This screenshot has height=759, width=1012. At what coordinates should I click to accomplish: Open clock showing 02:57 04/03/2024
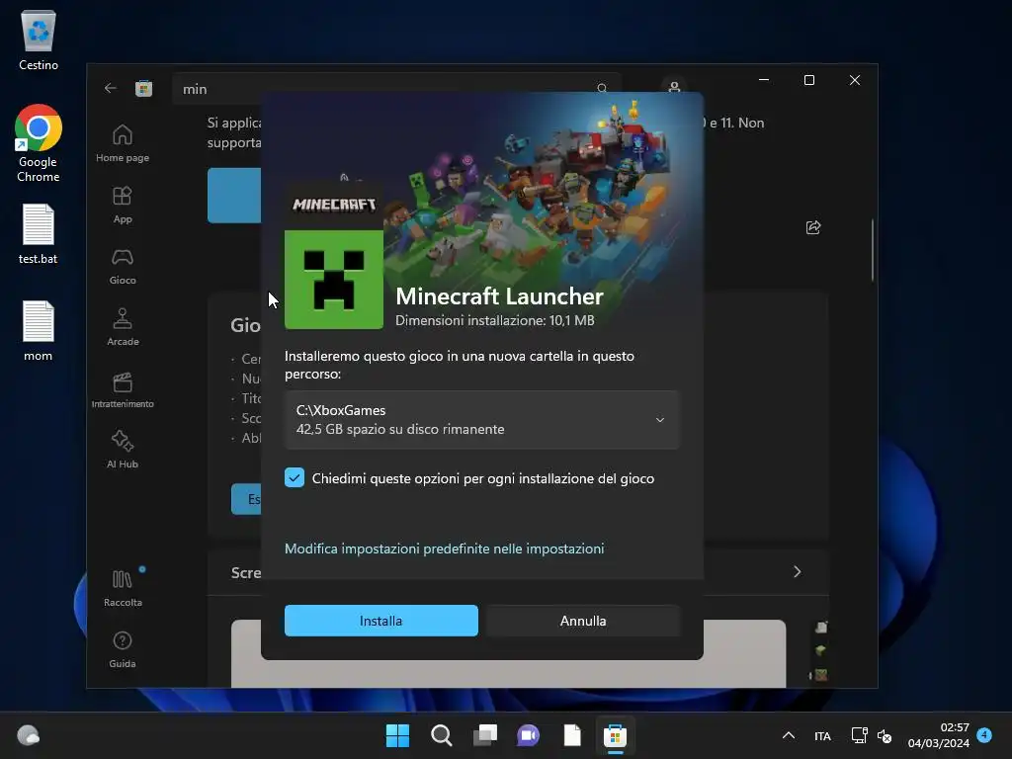[x=939, y=735]
